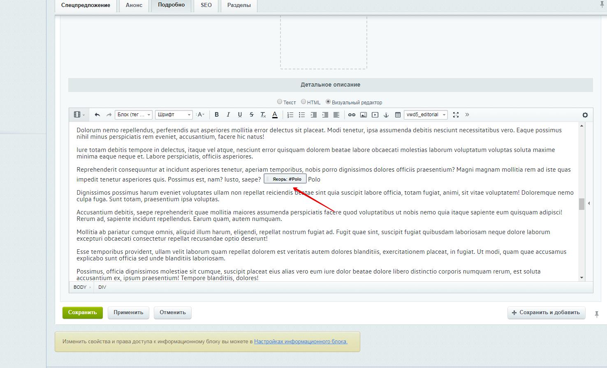The image size is (607, 368).
Task: Pin the button bar with bottom pin icon
Action: [597, 314]
